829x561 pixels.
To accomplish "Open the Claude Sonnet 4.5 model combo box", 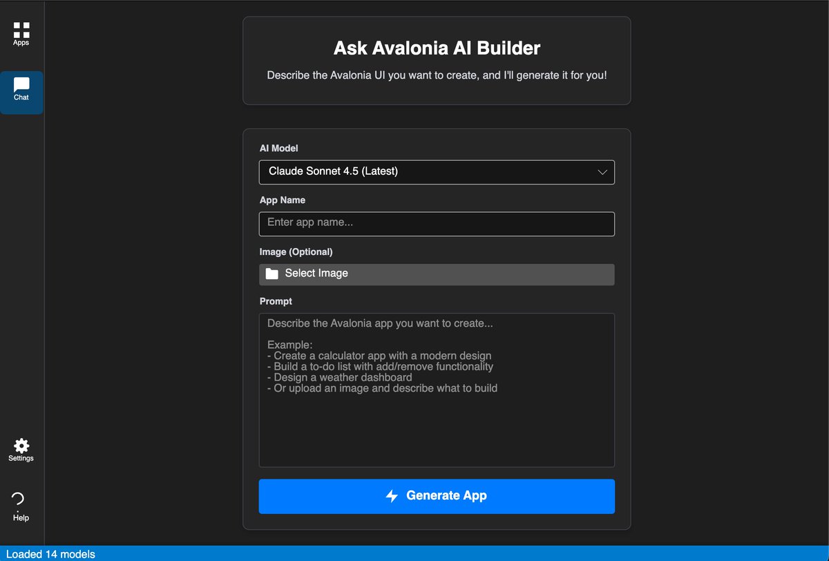I will click(437, 172).
